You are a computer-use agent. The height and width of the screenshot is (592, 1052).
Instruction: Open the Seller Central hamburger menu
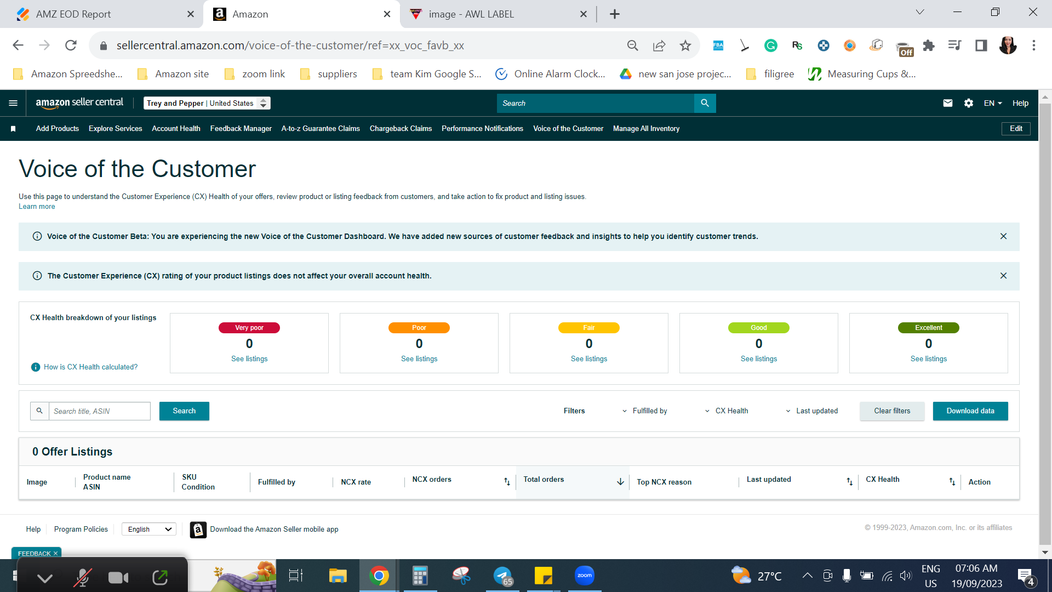click(13, 103)
